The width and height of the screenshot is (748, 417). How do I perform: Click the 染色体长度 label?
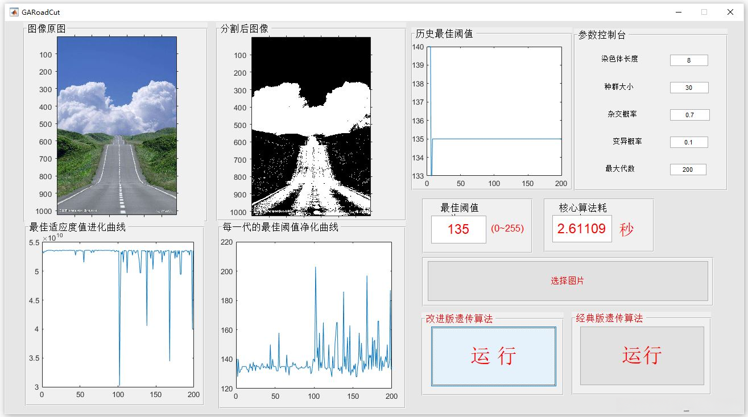pyautogui.click(x=619, y=59)
